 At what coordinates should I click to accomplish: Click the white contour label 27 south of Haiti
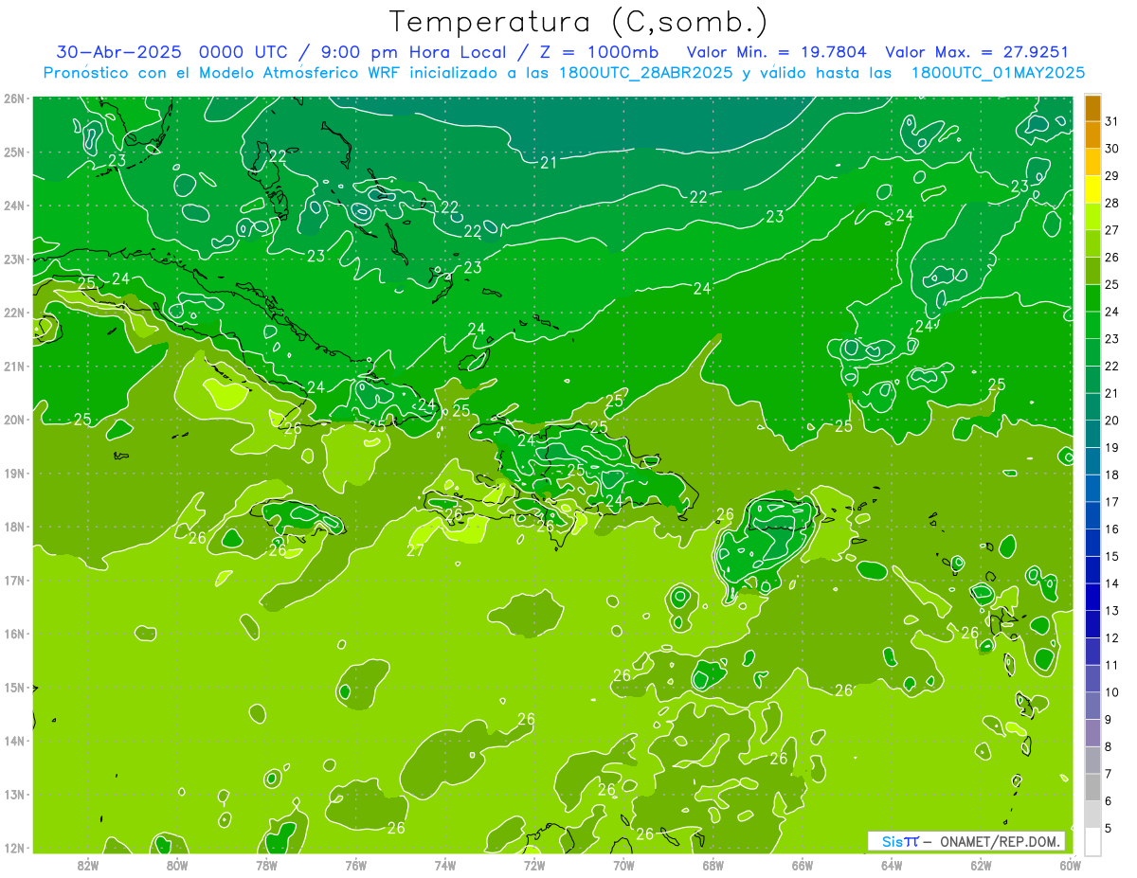click(x=415, y=550)
